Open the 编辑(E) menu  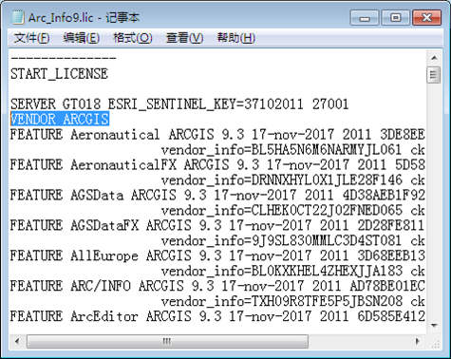[81, 38]
